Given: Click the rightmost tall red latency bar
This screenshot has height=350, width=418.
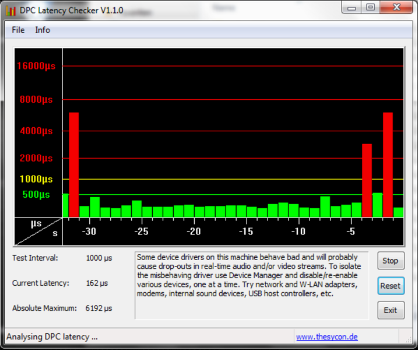Looking at the screenshot, I should coord(388,165).
